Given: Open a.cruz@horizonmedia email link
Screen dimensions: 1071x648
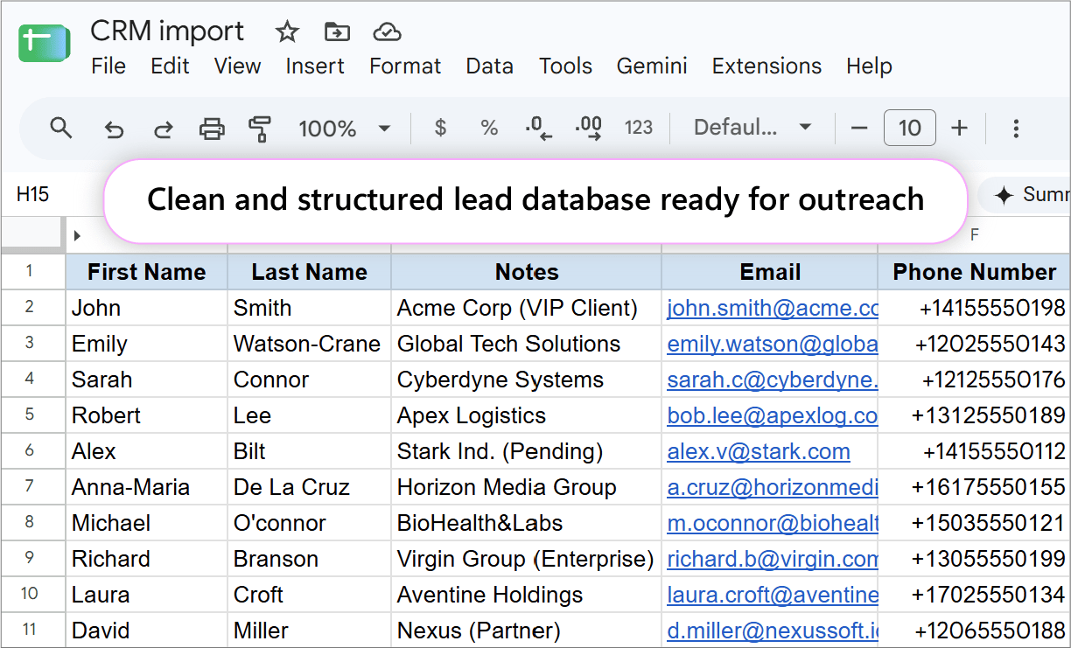Looking at the screenshot, I should pyautogui.click(x=773, y=487).
